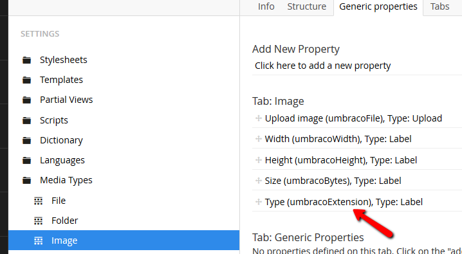Click here to add a new property

[322, 66]
